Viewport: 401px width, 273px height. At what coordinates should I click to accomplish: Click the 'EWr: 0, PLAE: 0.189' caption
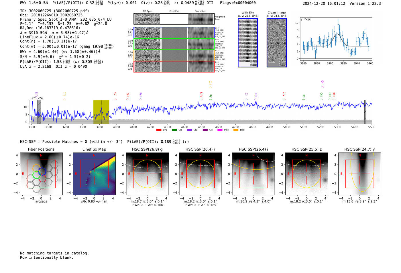[x=201, y=205]
